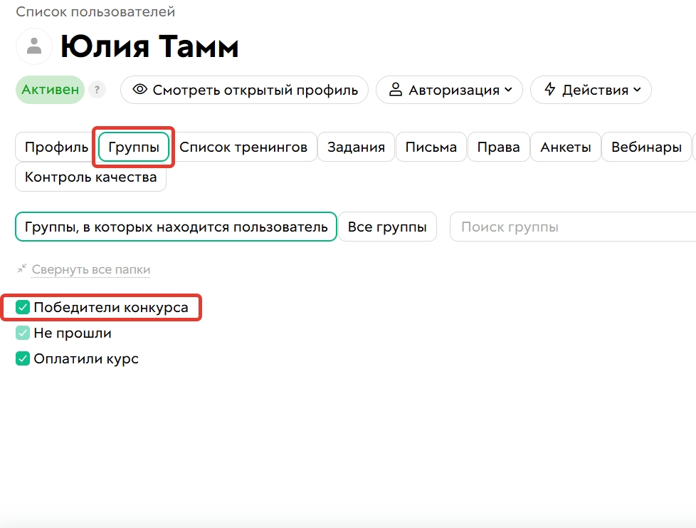The height and width of the screenshot is (528, 696).
Task: Open the Действия dropdown
Action: click(x=591, y=90)
